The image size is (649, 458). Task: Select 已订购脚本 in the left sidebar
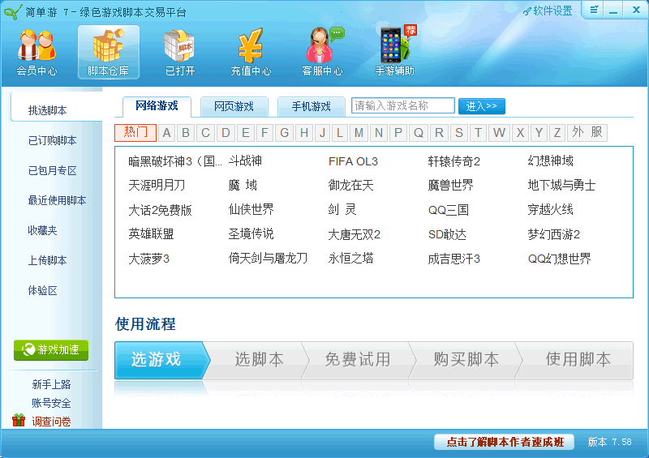[52, 140]
